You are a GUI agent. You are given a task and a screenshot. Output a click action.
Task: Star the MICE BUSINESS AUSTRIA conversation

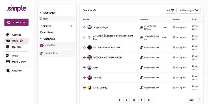coord(84,47)
